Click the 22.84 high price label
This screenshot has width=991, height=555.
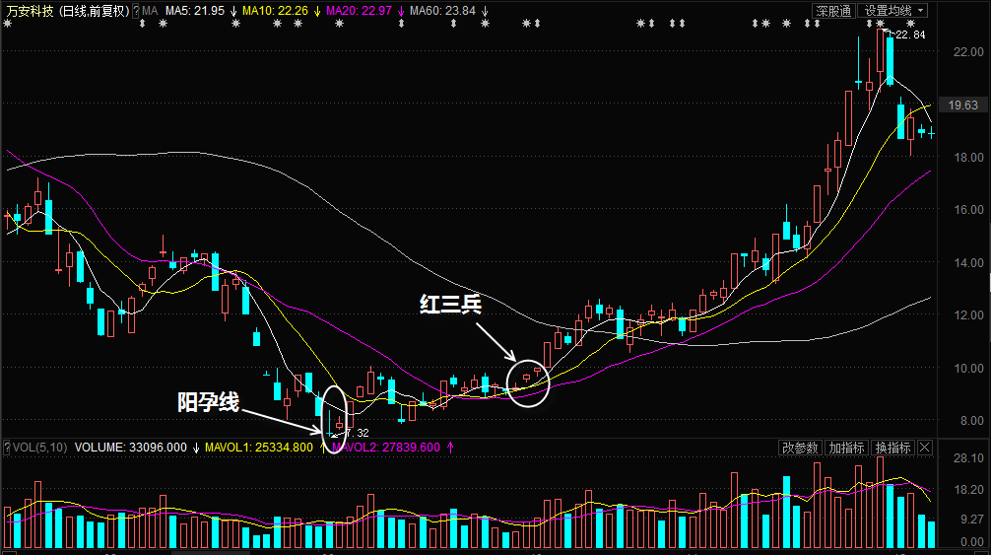[x=910, y=35]
